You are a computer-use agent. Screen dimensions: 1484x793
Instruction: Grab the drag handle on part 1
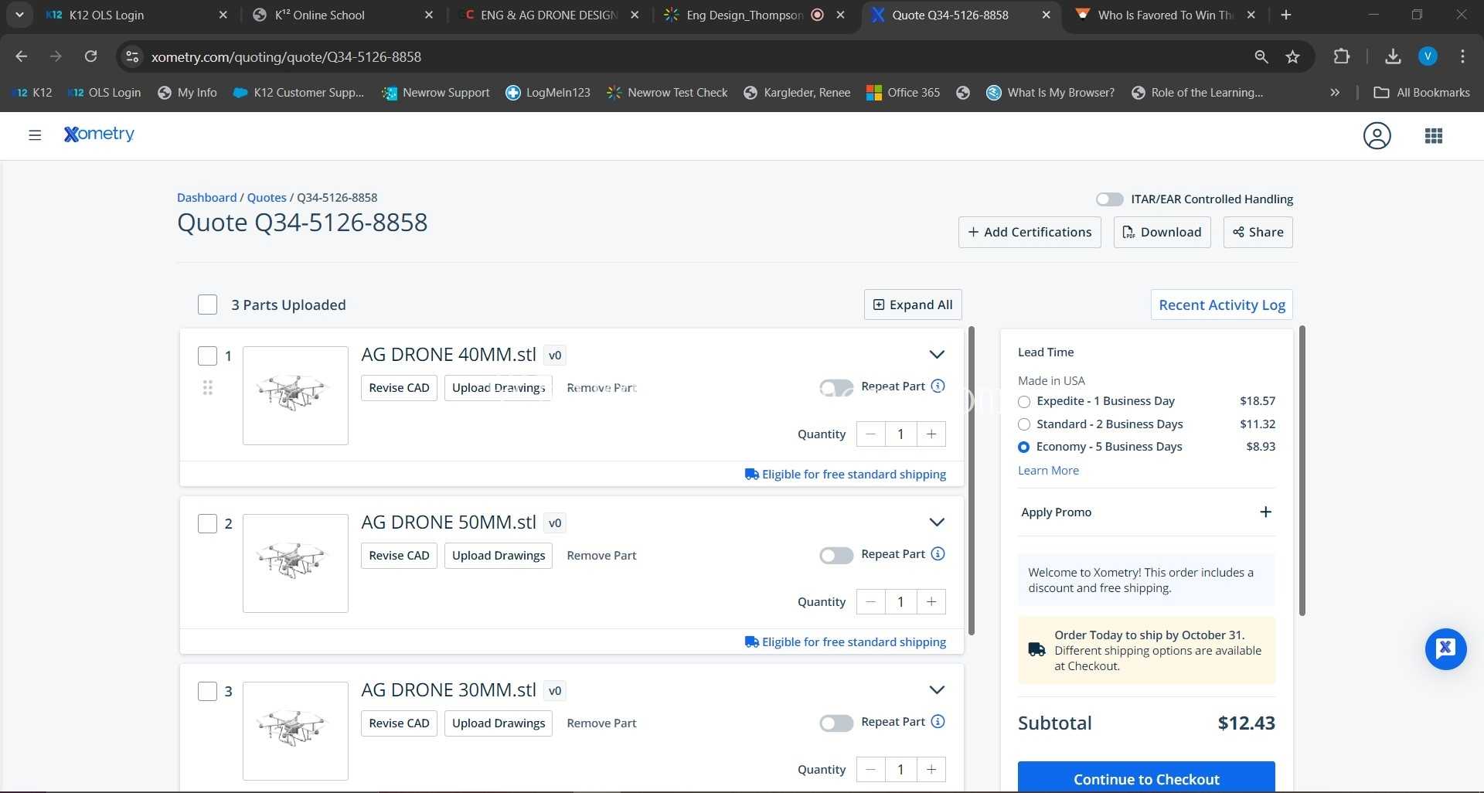[x=207, y=388]
